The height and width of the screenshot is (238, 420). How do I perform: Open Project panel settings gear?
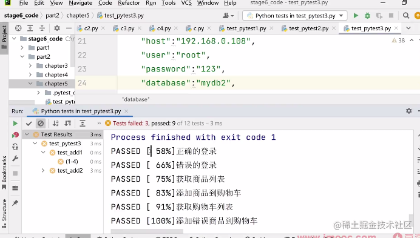coord(57,28)
